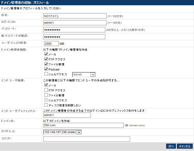Click the ドメイン管理者権限 row label
The height and width of the screenshot is (151, 194).
point(14,50)
